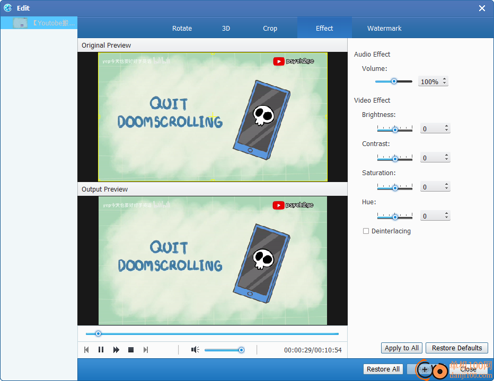
Task: Decrease Contrast with the down arrow
Action: (x=446, y=159)
